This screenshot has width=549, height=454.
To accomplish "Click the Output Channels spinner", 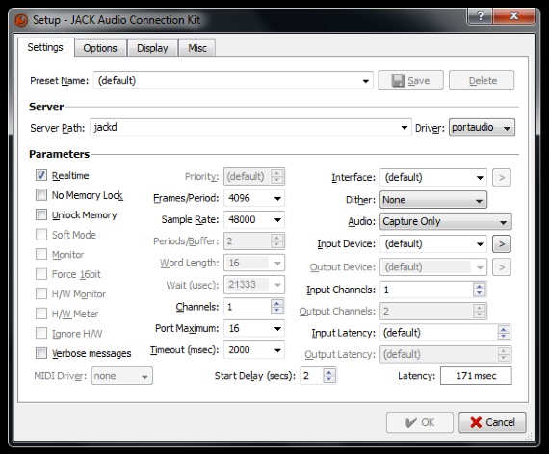I will coord(433,311).
